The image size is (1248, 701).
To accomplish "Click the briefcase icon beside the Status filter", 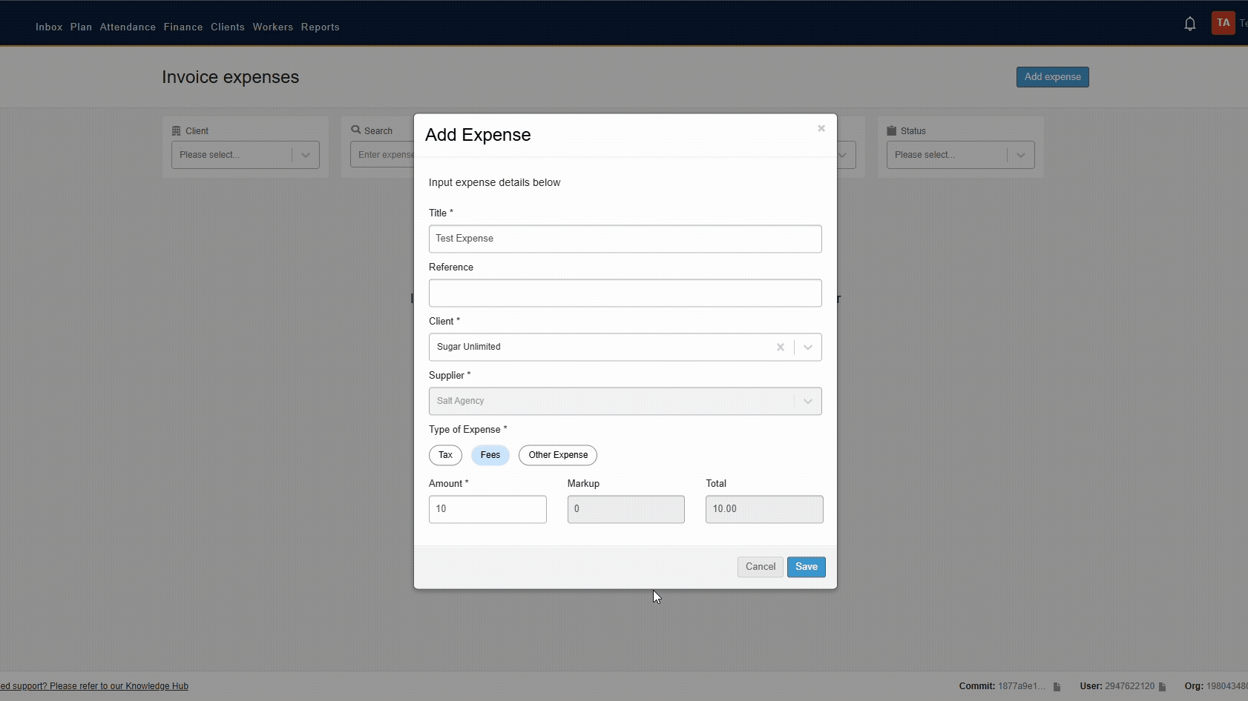I will pos(893,130).
